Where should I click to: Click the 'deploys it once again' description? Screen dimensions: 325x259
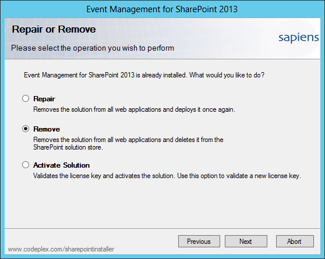[x=134, y=109]
